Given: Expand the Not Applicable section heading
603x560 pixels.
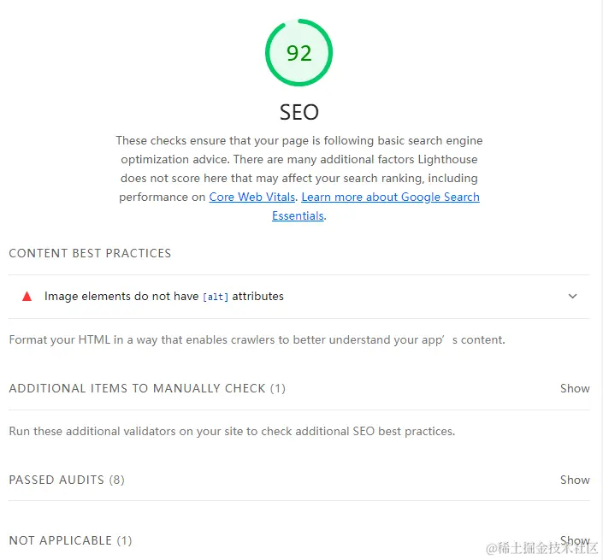Looking at the screenshot, I should point(60,540).
